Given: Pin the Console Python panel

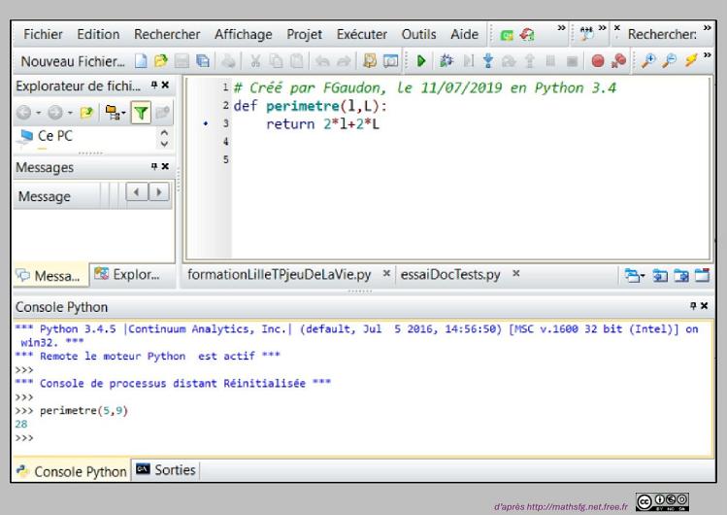Looking at the screenshot, I should coord(691,306).
